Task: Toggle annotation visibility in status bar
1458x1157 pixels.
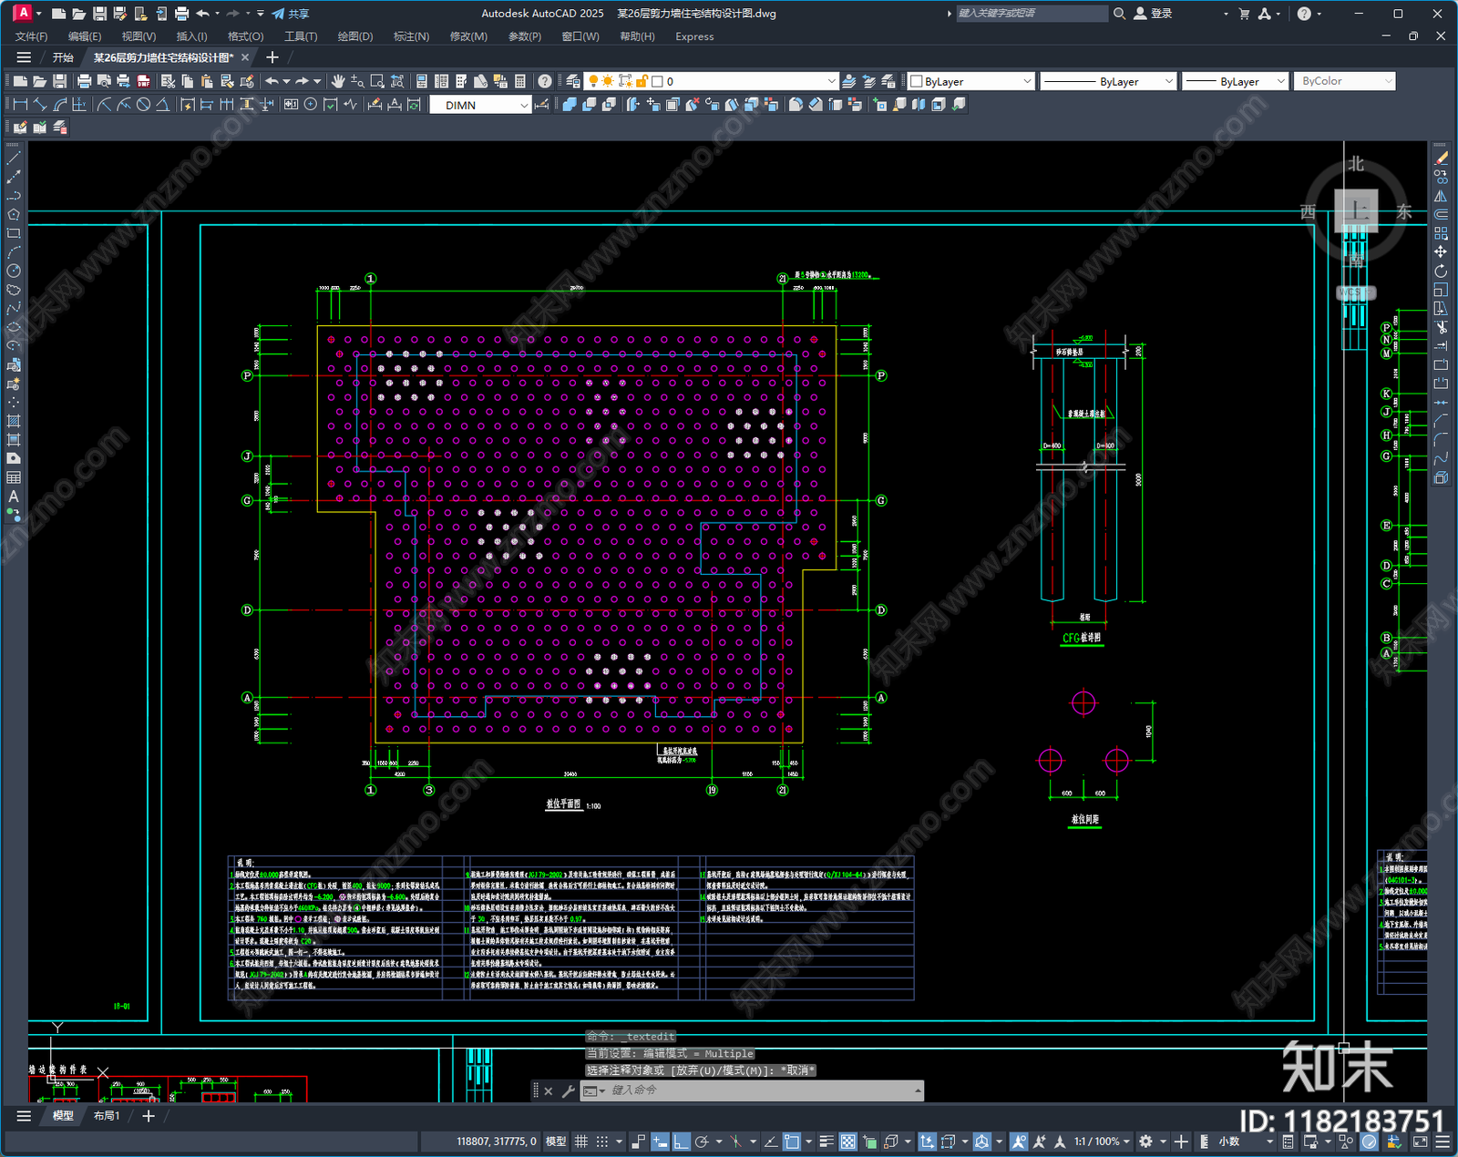Action: tap(1019, 1142)
